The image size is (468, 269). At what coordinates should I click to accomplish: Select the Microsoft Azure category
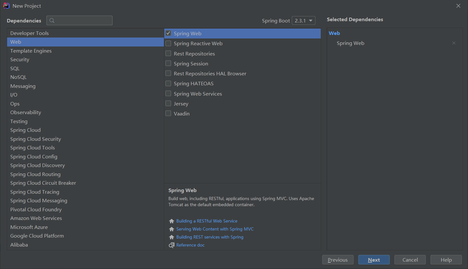click(x=85, y=227)
